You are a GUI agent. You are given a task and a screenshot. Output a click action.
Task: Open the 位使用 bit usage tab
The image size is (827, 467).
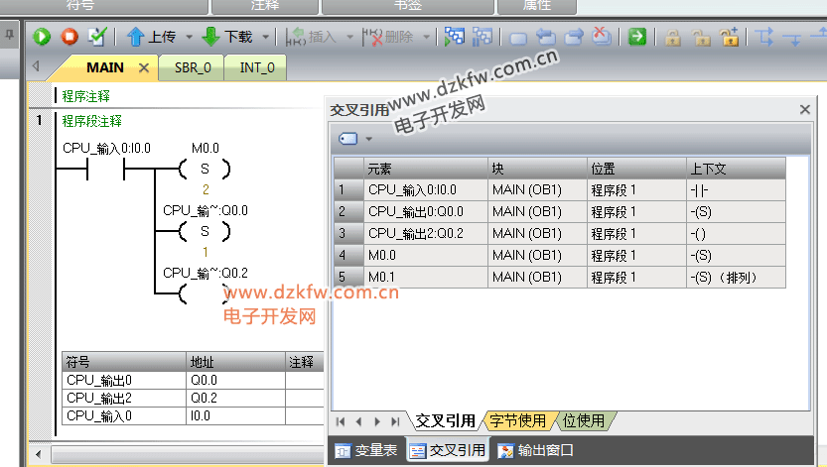point(584,421)
